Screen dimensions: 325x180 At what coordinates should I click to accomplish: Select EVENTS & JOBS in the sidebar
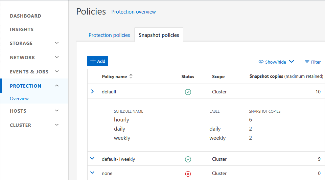pos(29,72)
